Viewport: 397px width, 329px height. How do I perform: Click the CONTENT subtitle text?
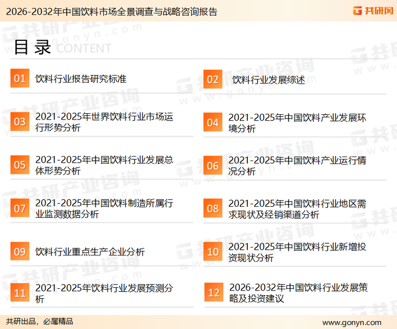(84, 48)
